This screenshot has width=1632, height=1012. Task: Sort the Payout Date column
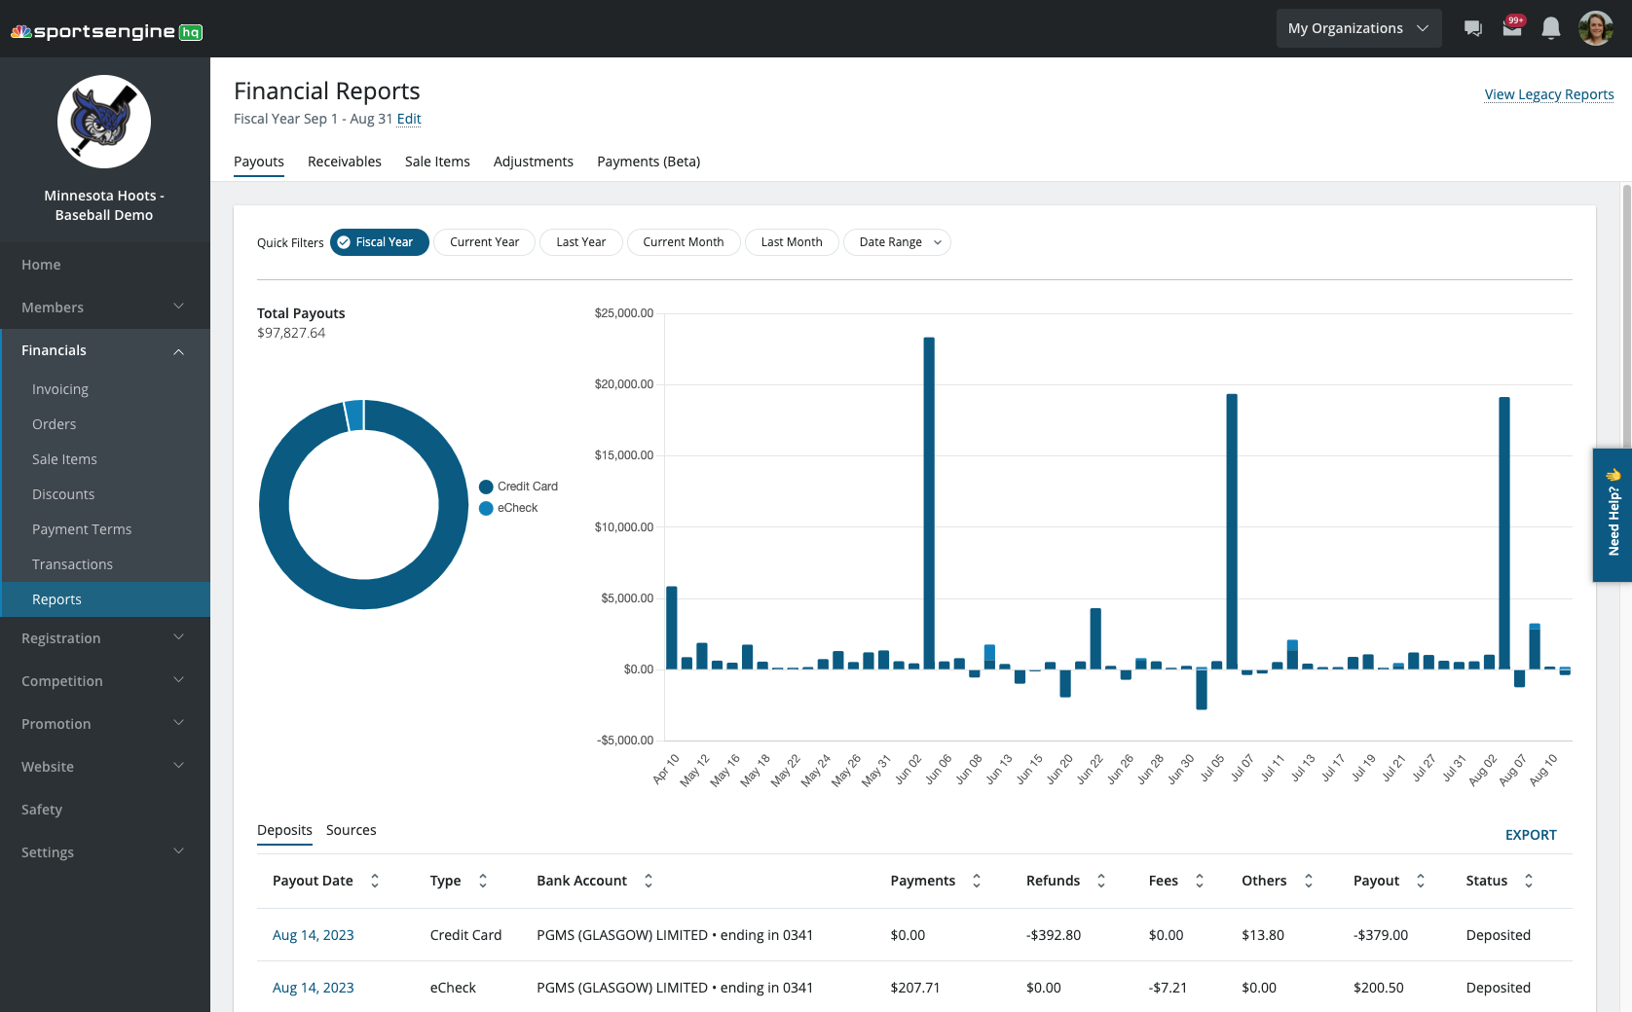375,881
